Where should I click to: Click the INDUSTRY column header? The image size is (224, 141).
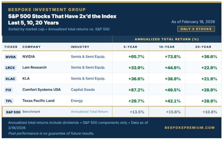pyautogui.click(x=80, y=47)
